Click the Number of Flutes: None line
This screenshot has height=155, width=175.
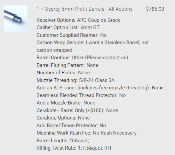point(63,73)
